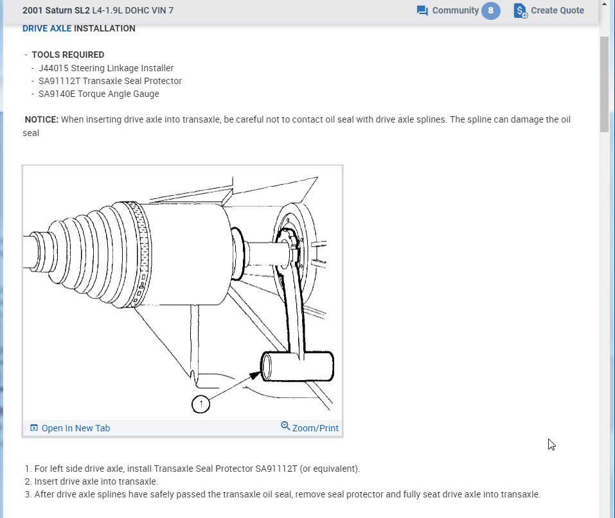Open diagram via Open In New Tab link

75,428
